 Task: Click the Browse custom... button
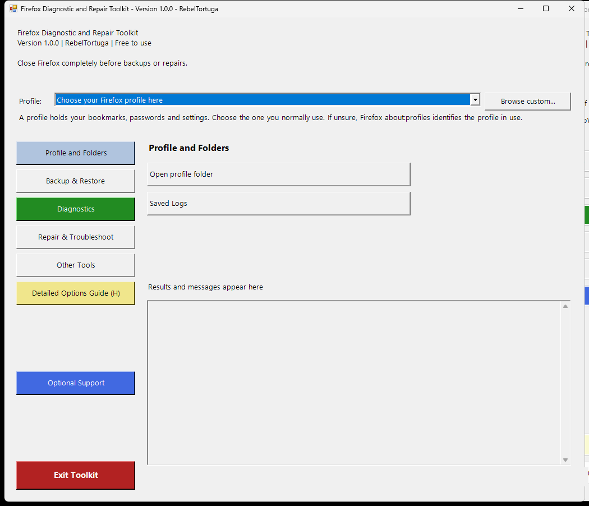527,102
